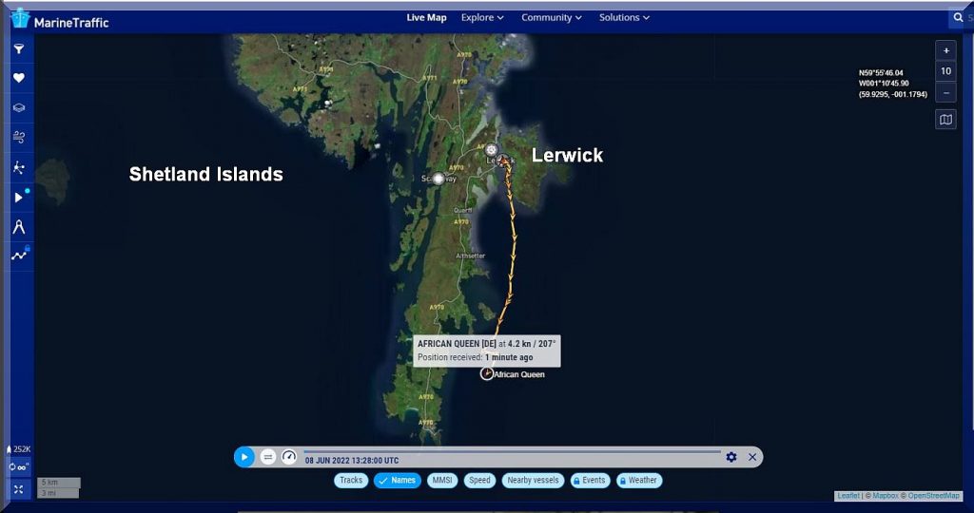Expand the Explore dropdown menu
974x513 pixels.
(482, 17)
